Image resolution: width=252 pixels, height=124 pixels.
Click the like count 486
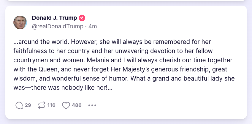pyautogui.click(x=77, y=105)
